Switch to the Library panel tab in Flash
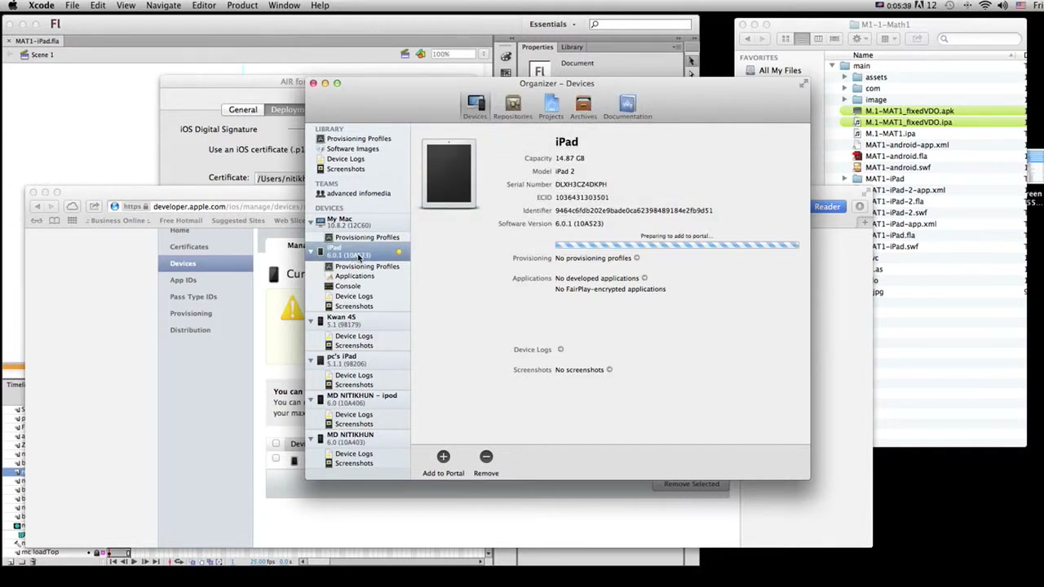This screenshot has width=1044, height=587. [572, 47]
